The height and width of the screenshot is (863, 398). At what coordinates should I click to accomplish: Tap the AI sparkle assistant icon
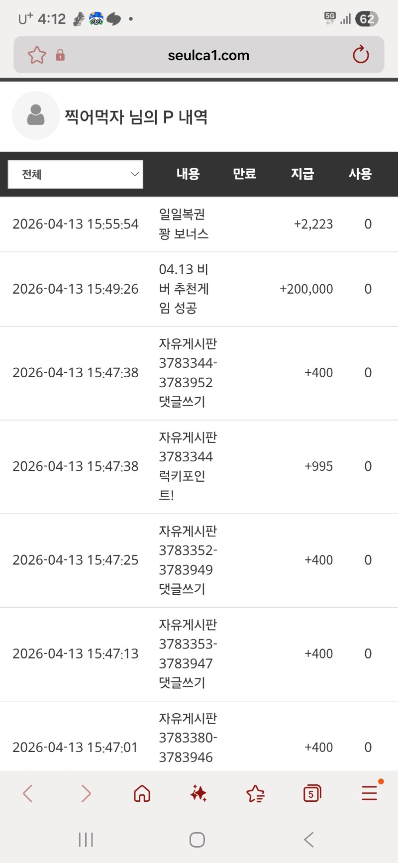(x=199, y=793)
